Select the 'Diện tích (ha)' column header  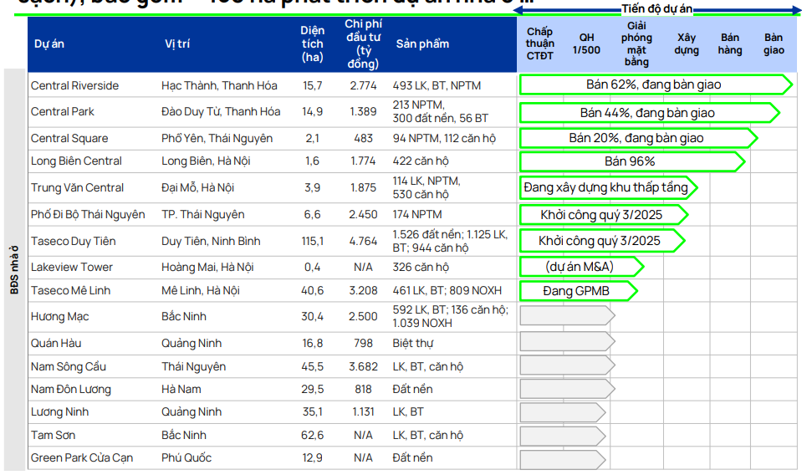pyautogui.click(x=313, y=44)
